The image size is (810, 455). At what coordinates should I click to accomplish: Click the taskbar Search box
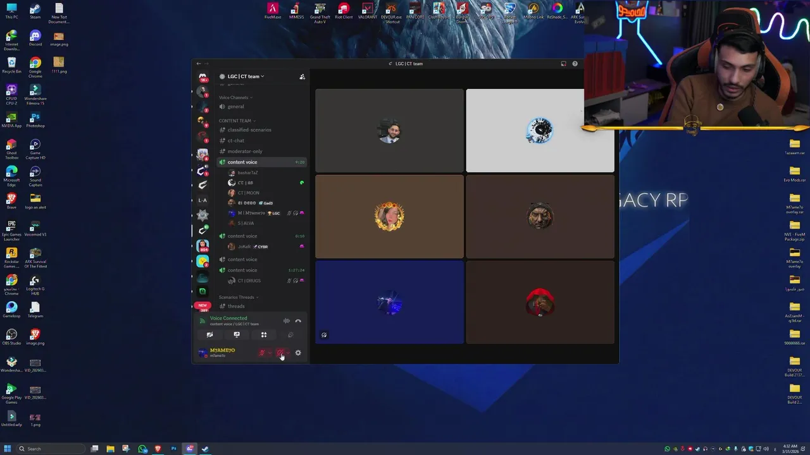(x=51, y=449)
